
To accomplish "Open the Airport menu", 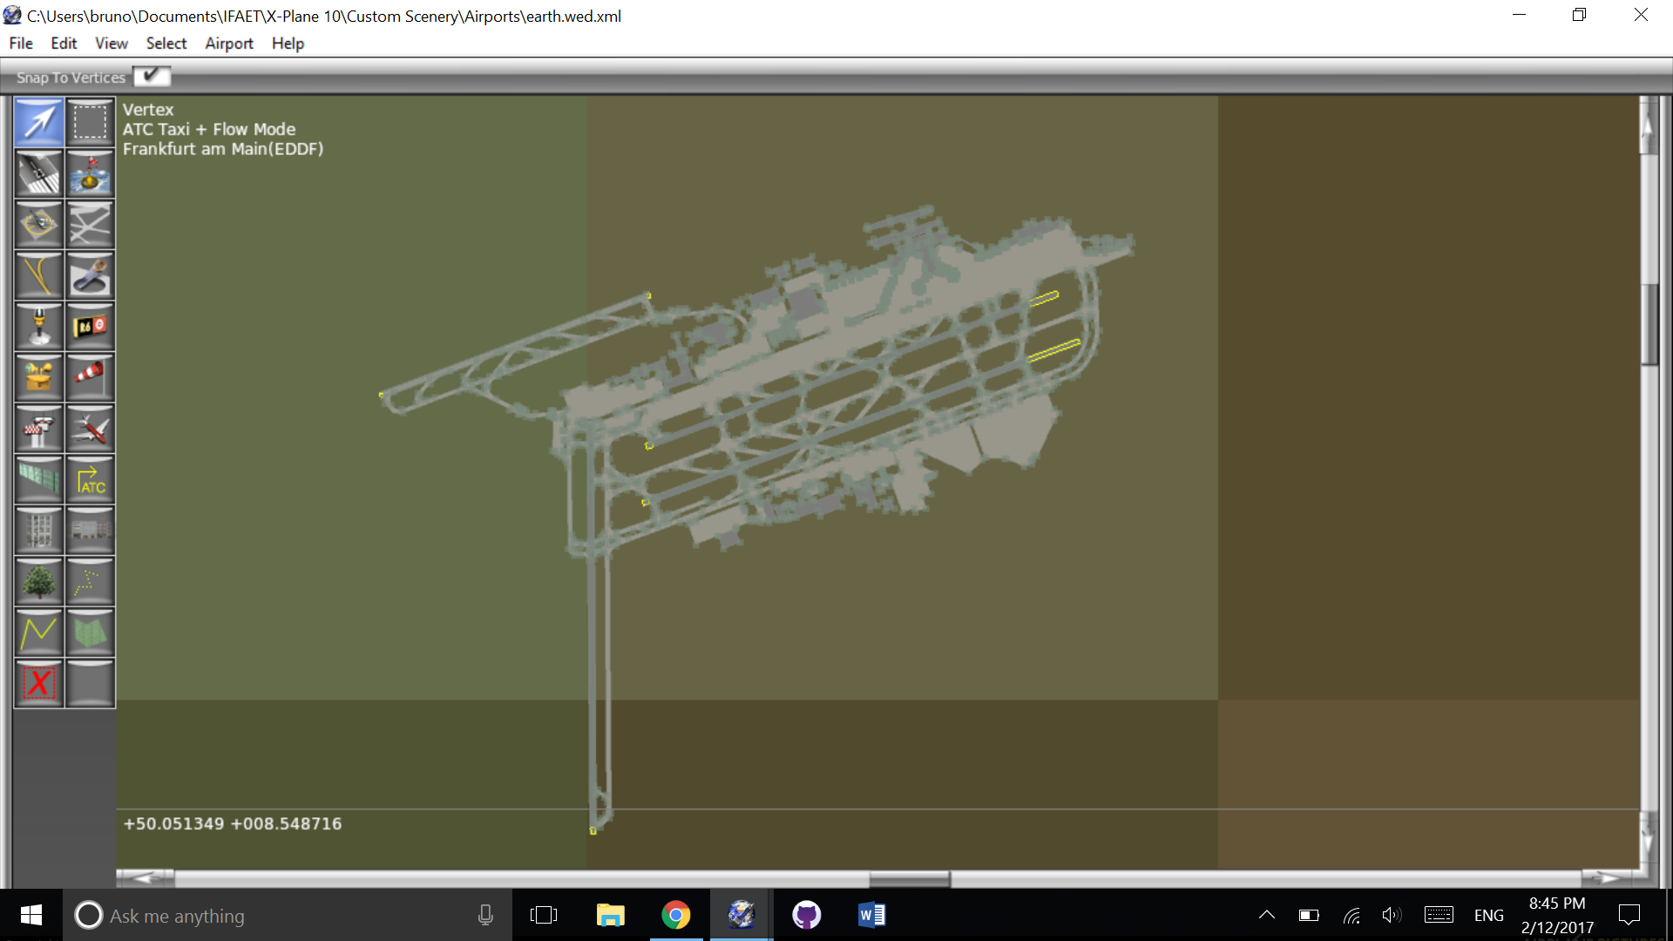I will pyautogui.click(x=228, y=44).
